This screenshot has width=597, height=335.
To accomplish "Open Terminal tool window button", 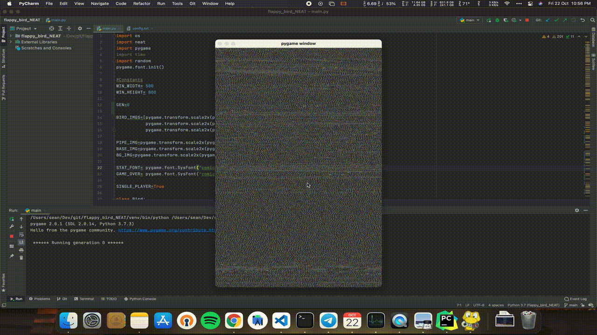I will click(x=84, y=299).
